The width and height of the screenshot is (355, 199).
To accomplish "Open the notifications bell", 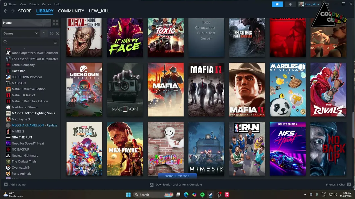I will pyautogui.click(x=290, y=4).
